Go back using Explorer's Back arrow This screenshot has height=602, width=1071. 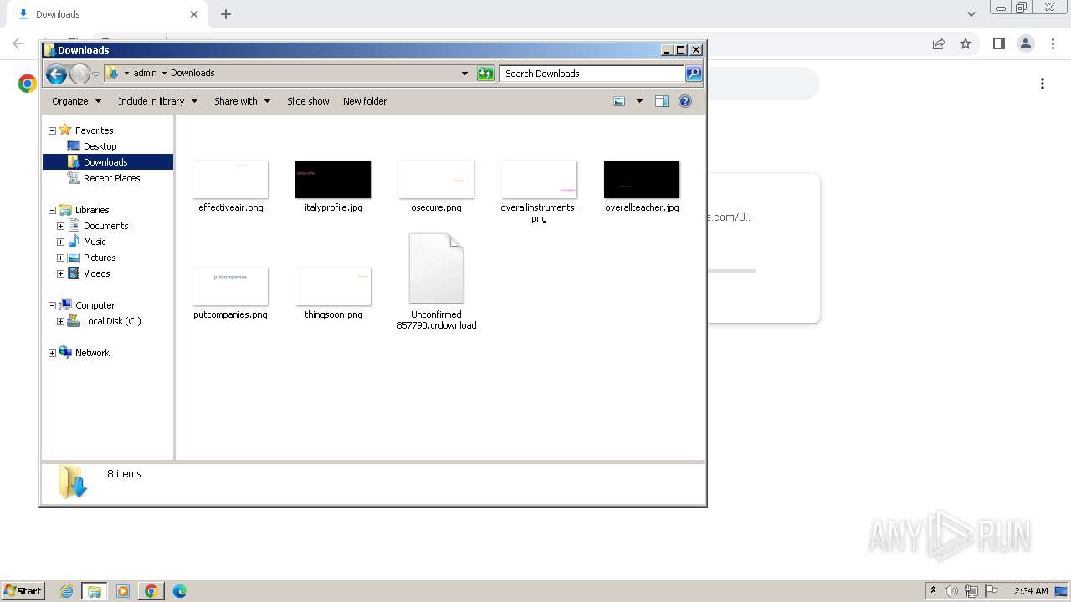(56, 74)
